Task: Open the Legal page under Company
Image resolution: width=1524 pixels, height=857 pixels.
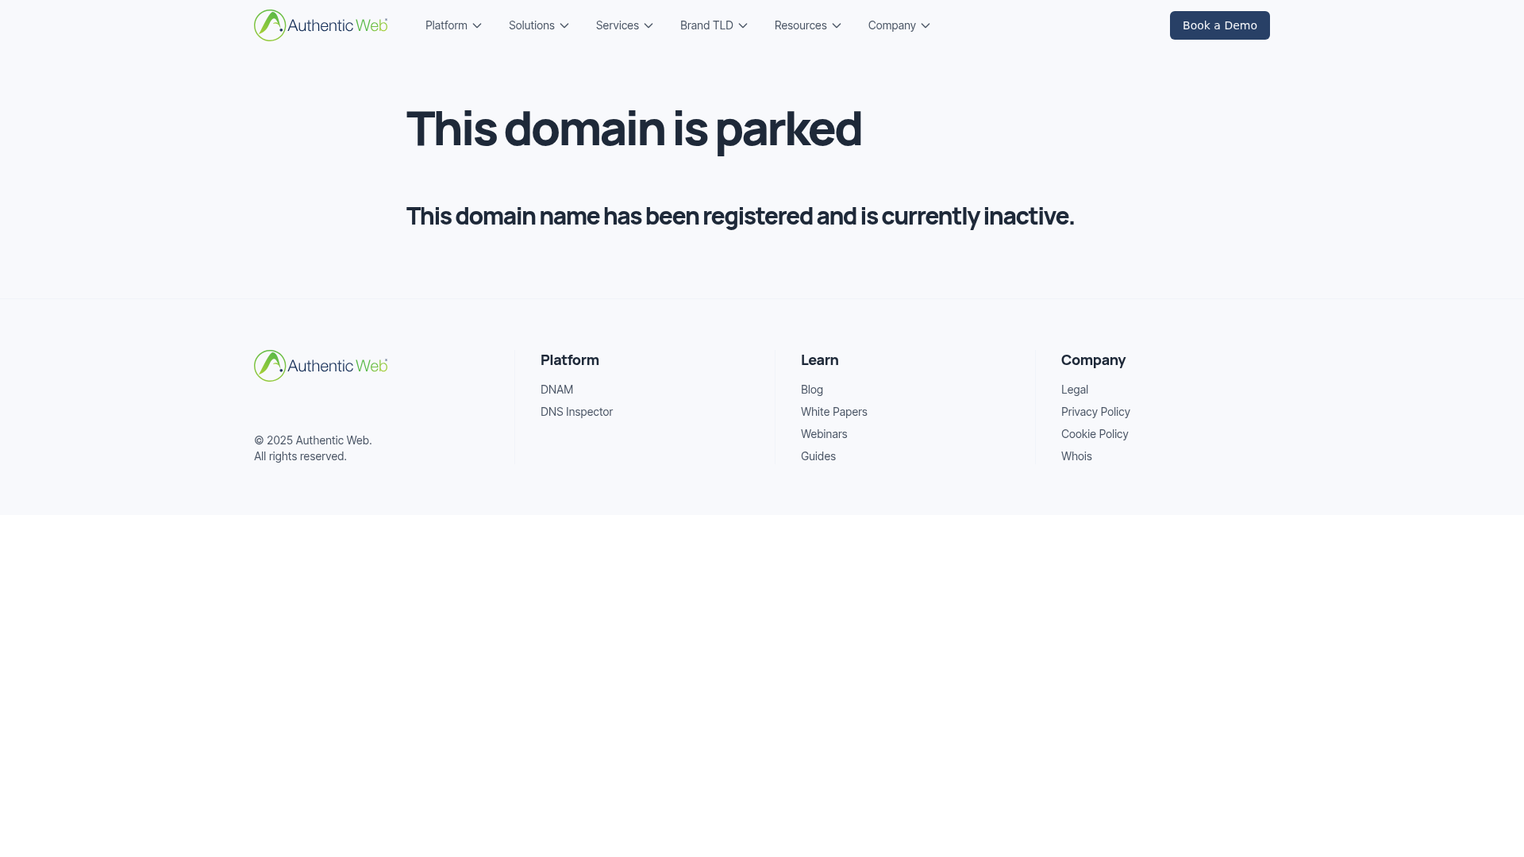Action: coord(1074,389)
